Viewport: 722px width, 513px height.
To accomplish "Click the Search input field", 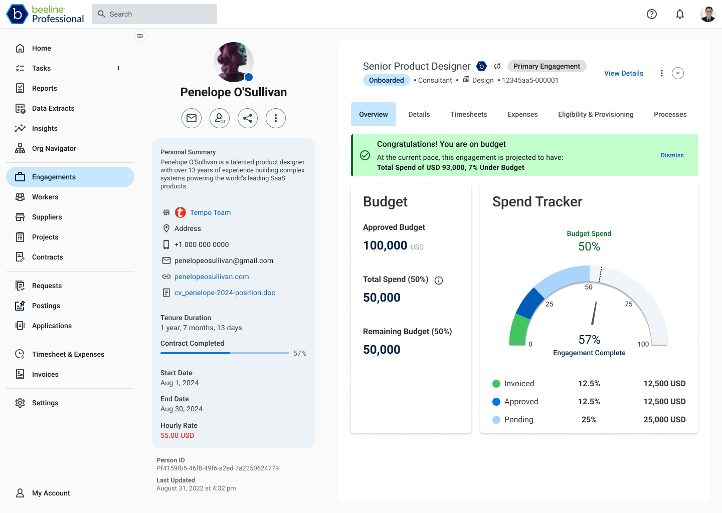I will pyautogui.click(x=154, y=14).
